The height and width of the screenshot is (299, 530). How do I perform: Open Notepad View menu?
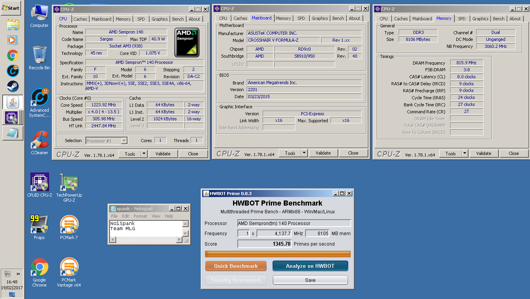click(x=156, y=216)
